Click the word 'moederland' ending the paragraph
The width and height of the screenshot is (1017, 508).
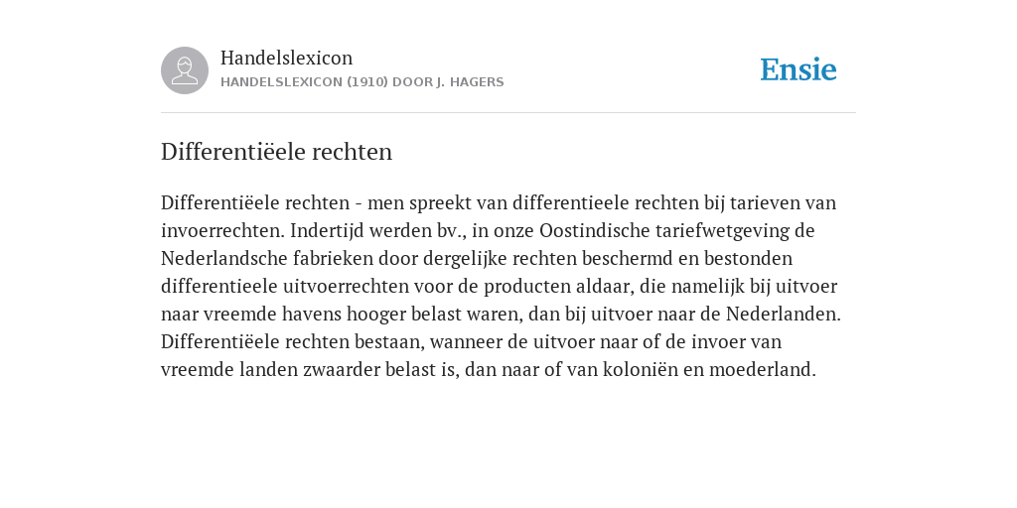pos(762,370)
